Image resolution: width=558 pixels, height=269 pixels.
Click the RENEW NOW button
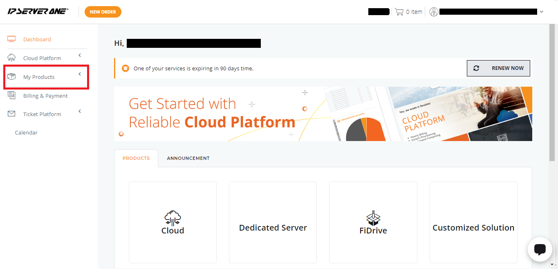point(498,68)
